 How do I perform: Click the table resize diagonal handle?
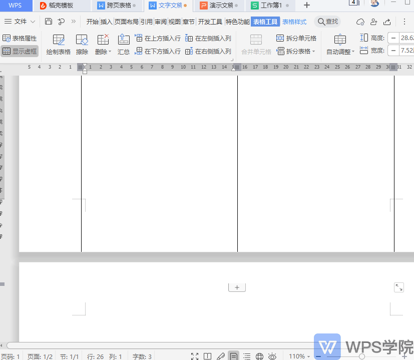[x=399, y=287]
